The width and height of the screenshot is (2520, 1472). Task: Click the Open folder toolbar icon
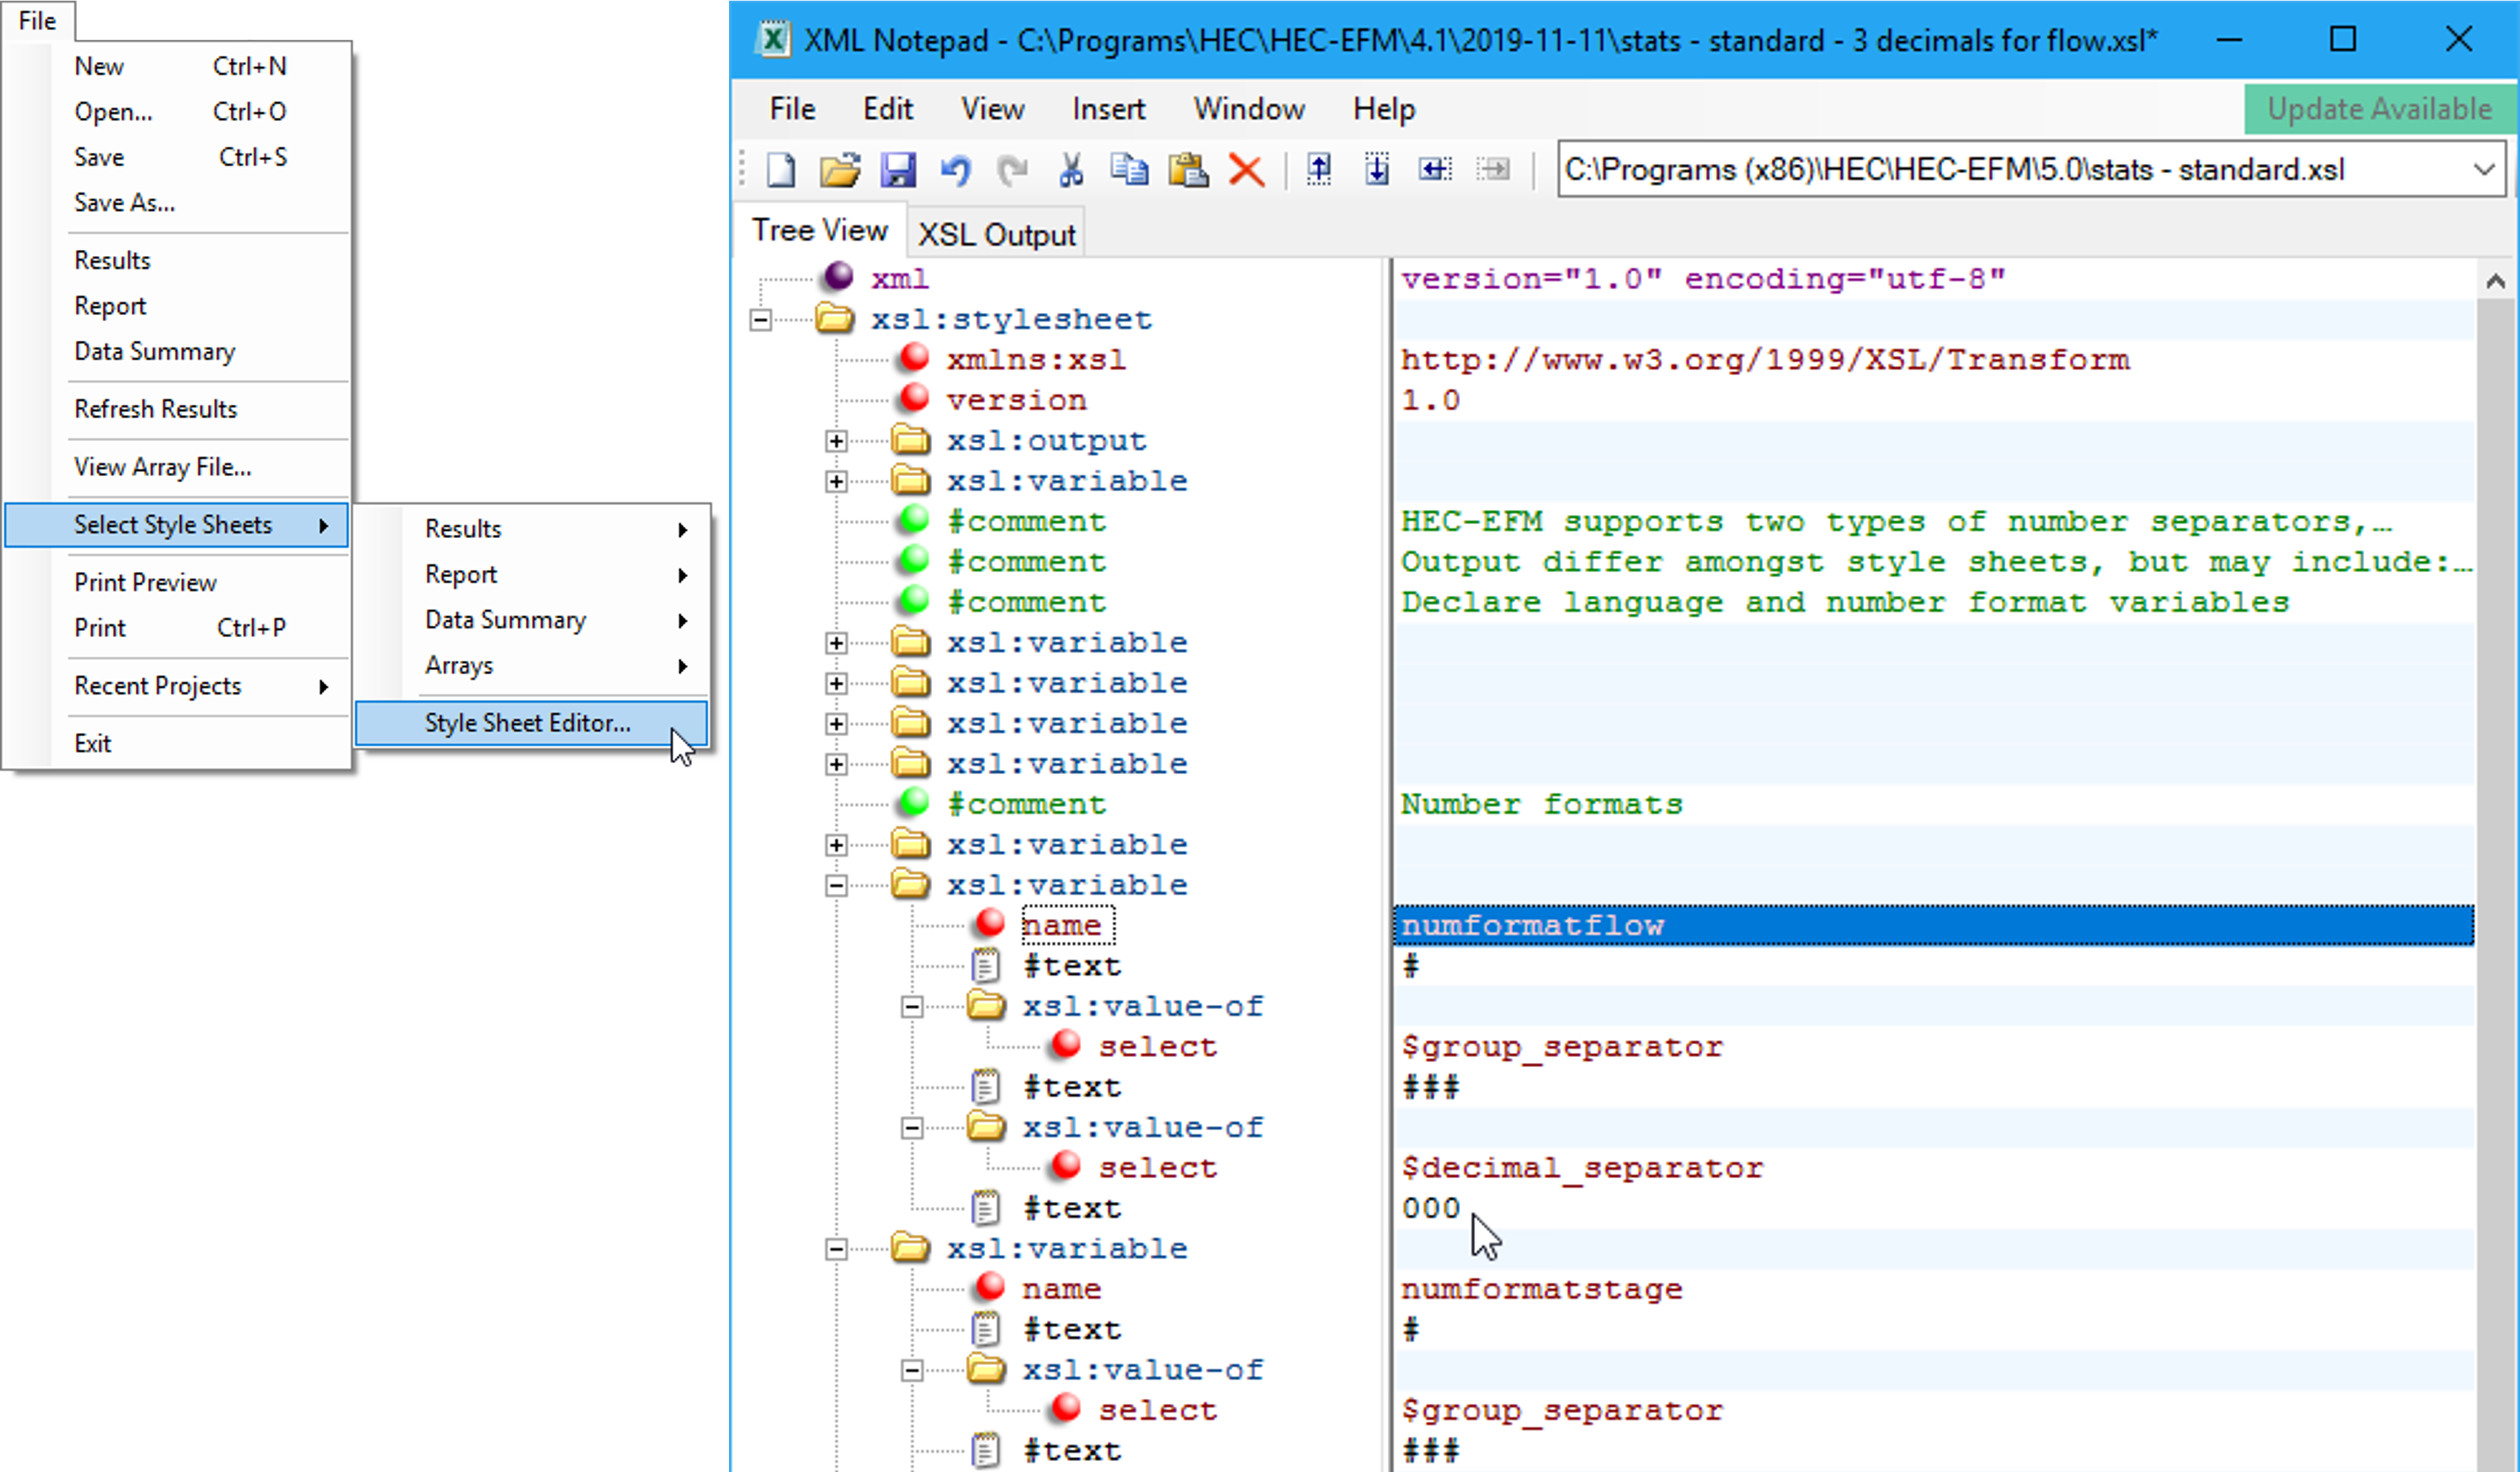[x=839, y=170]
